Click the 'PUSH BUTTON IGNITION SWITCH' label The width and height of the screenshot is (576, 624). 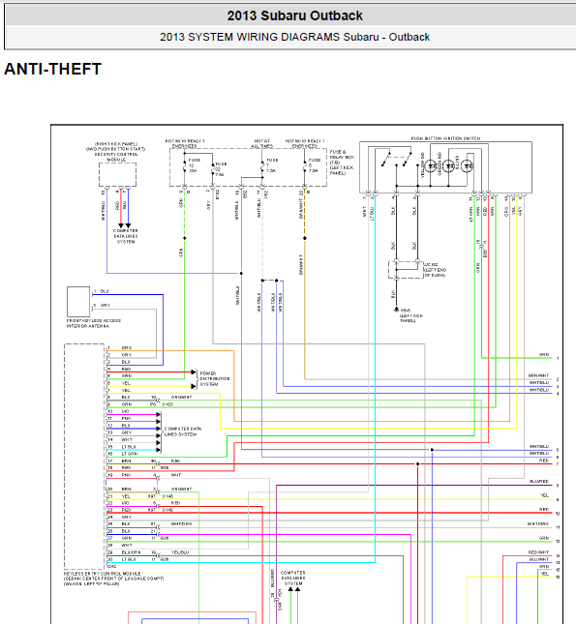445,138
